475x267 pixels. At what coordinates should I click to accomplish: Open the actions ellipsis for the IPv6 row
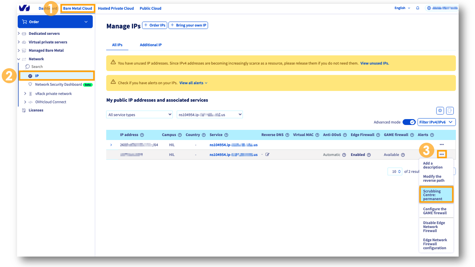442,144
